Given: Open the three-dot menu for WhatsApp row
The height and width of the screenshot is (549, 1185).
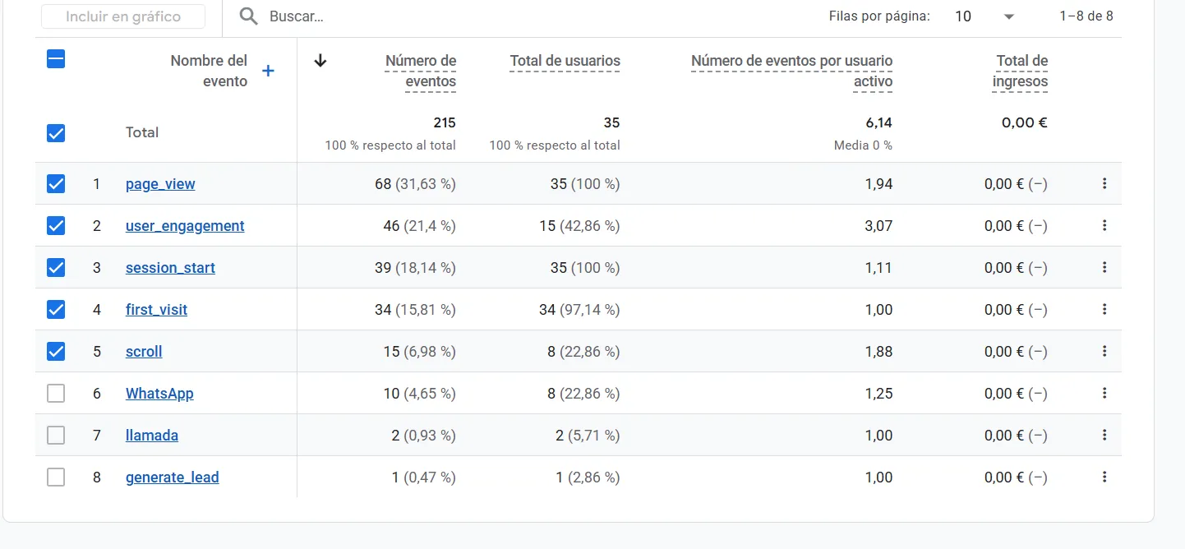Looking at the screenshot, I should pyautogui.click(x=1104, y=393).
